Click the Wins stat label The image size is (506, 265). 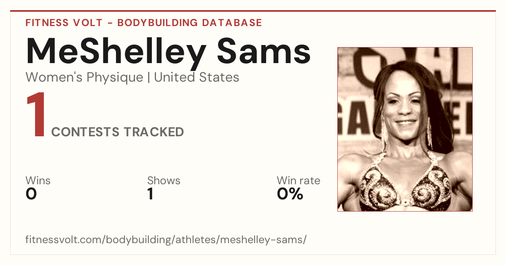38,181
